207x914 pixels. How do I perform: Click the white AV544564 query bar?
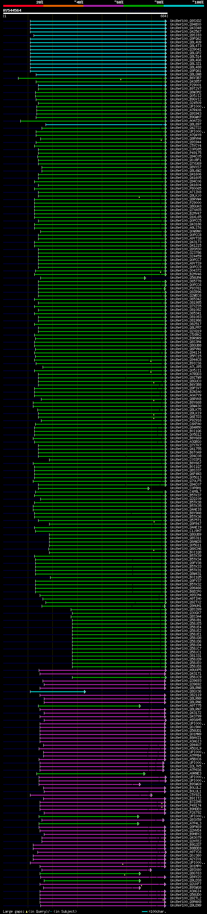coord(85,13)
